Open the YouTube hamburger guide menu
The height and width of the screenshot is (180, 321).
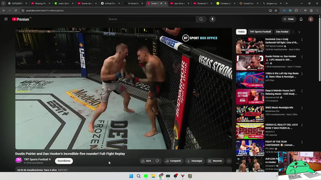6,19
